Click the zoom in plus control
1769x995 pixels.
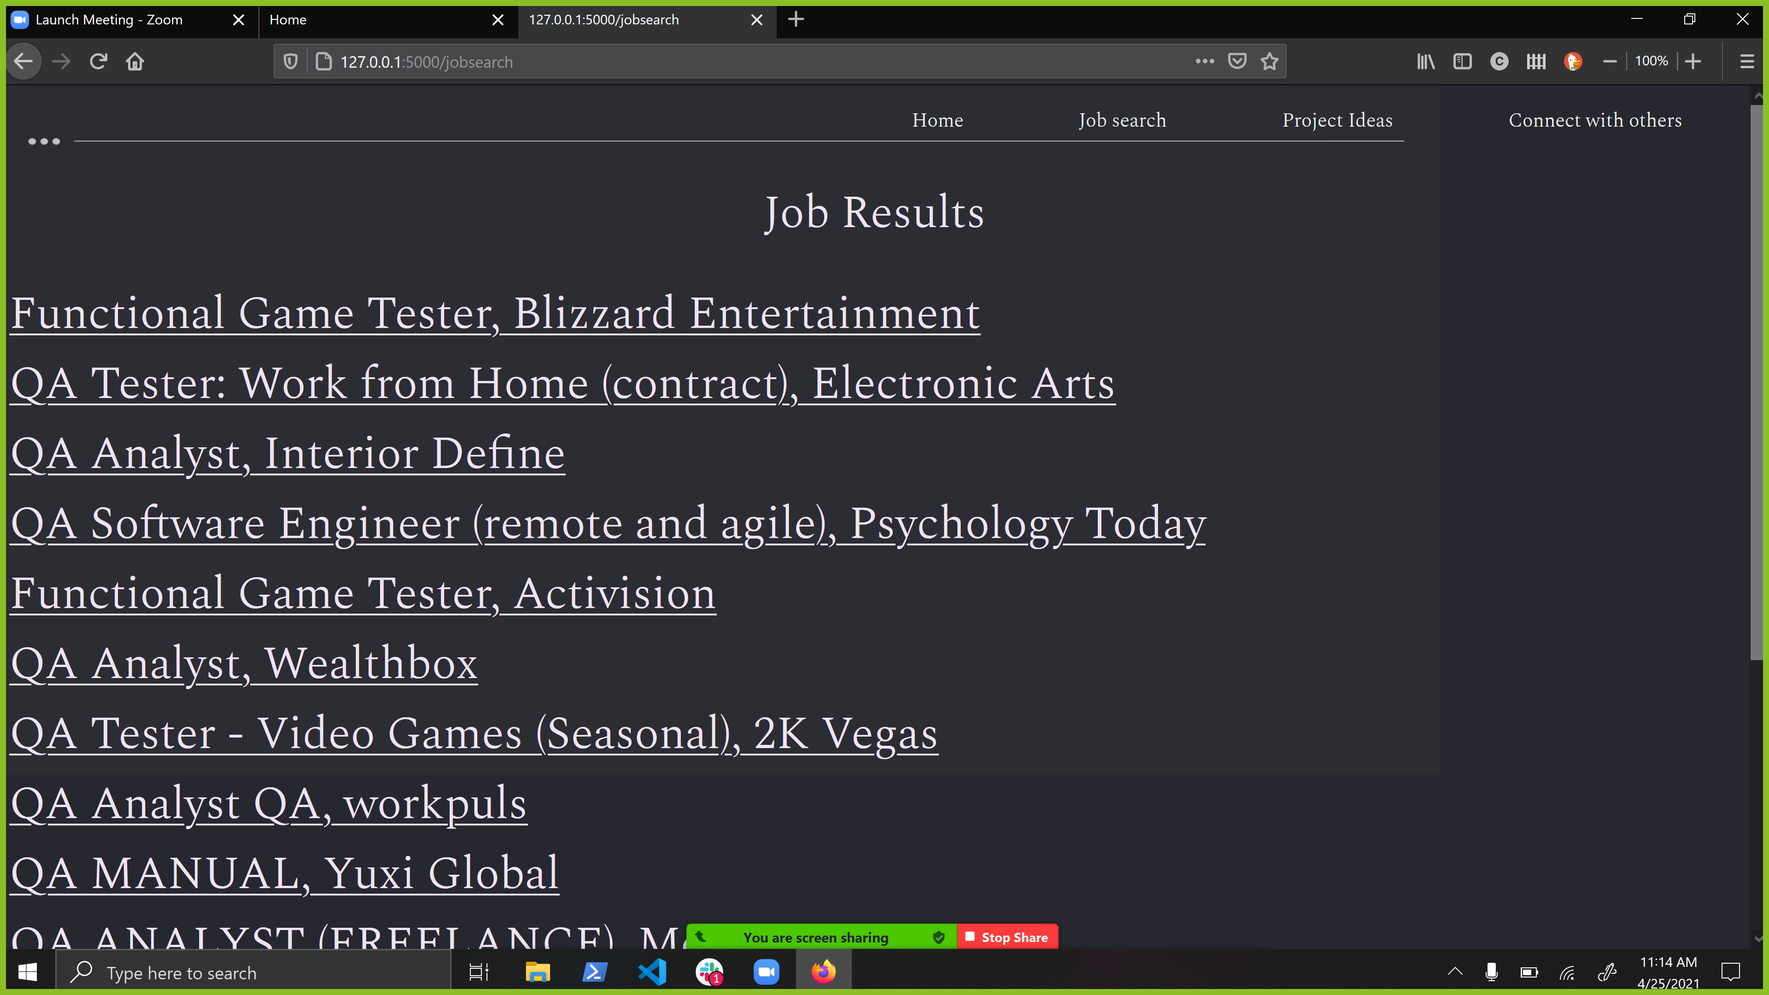point(1693,62)
